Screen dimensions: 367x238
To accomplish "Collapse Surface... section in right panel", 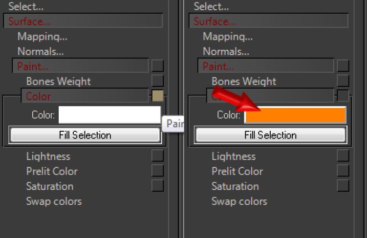I will (215, 21).
